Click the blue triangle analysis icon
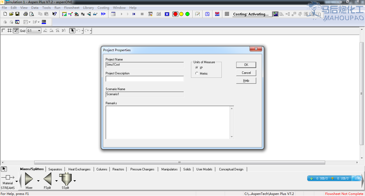 [x=207, y=14]
